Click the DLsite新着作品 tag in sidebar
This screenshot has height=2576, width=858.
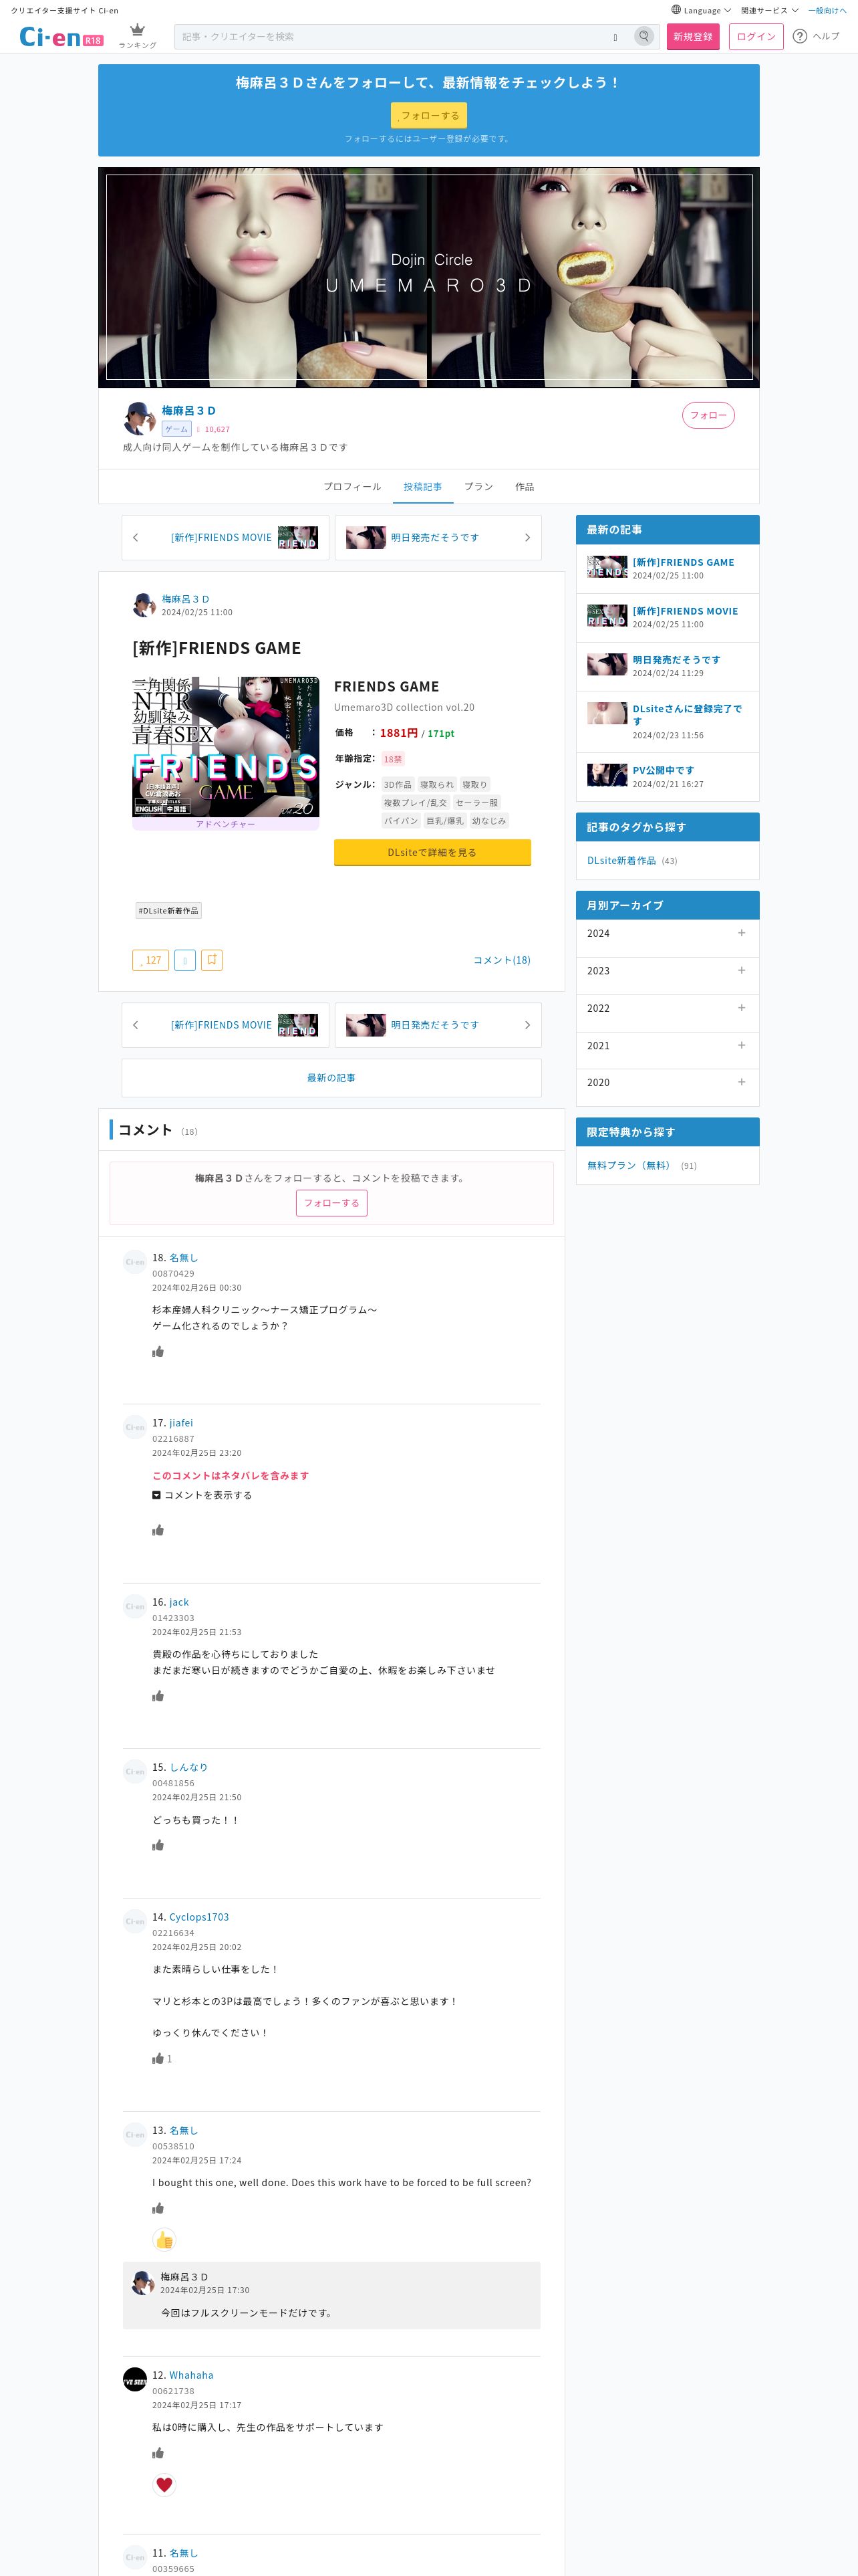point(621,861)
